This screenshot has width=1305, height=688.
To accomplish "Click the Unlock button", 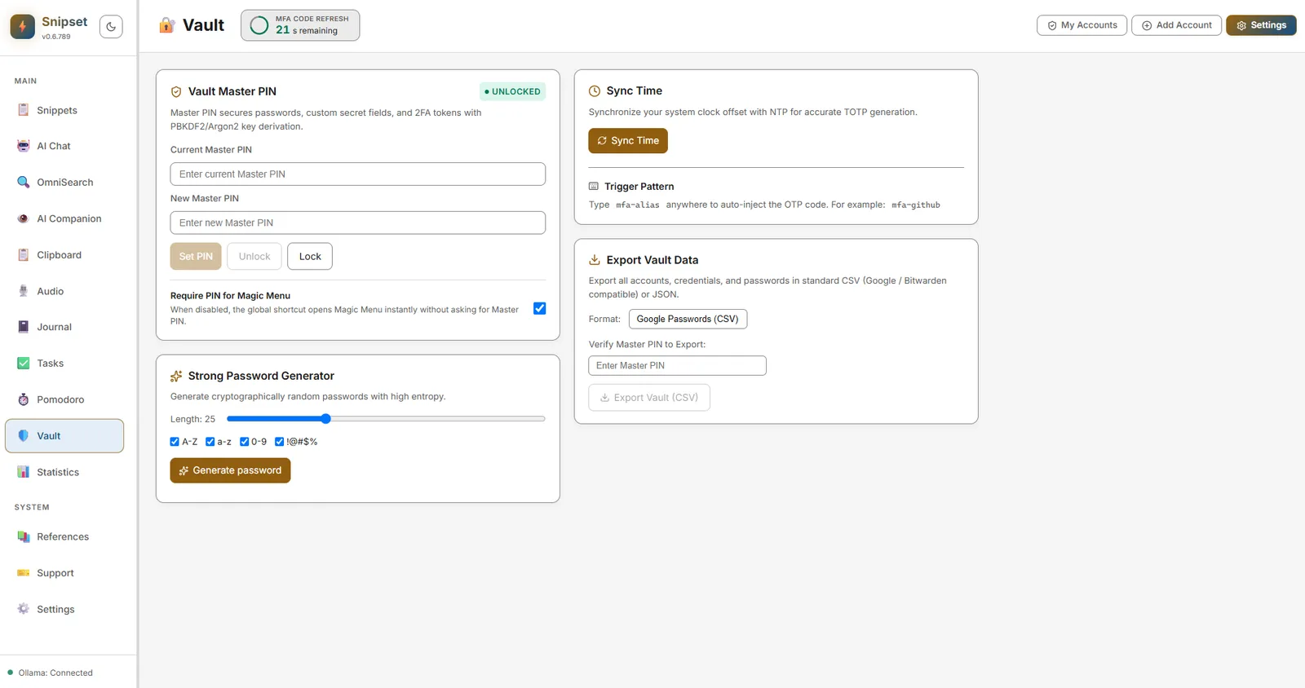I will (254, 256).
